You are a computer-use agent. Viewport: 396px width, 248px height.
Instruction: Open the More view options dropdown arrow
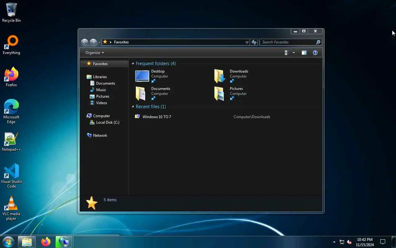point(294,53)
